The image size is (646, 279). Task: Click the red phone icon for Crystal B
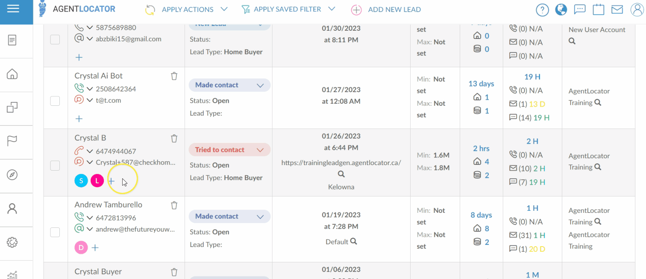79,151
